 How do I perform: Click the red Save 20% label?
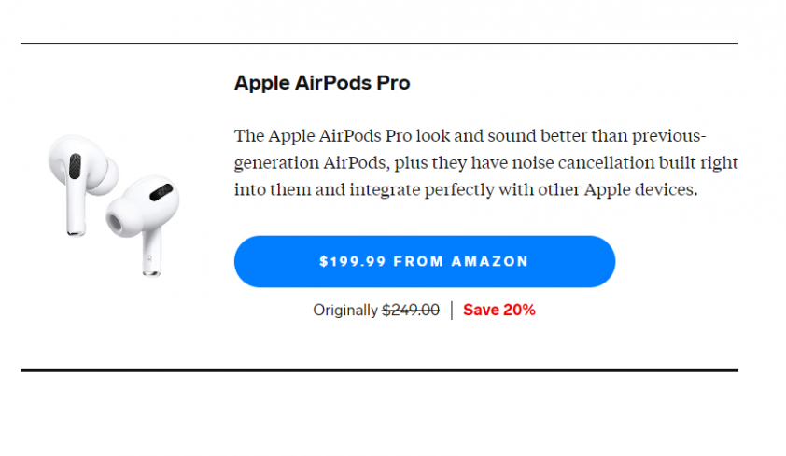tap(498, 311)
